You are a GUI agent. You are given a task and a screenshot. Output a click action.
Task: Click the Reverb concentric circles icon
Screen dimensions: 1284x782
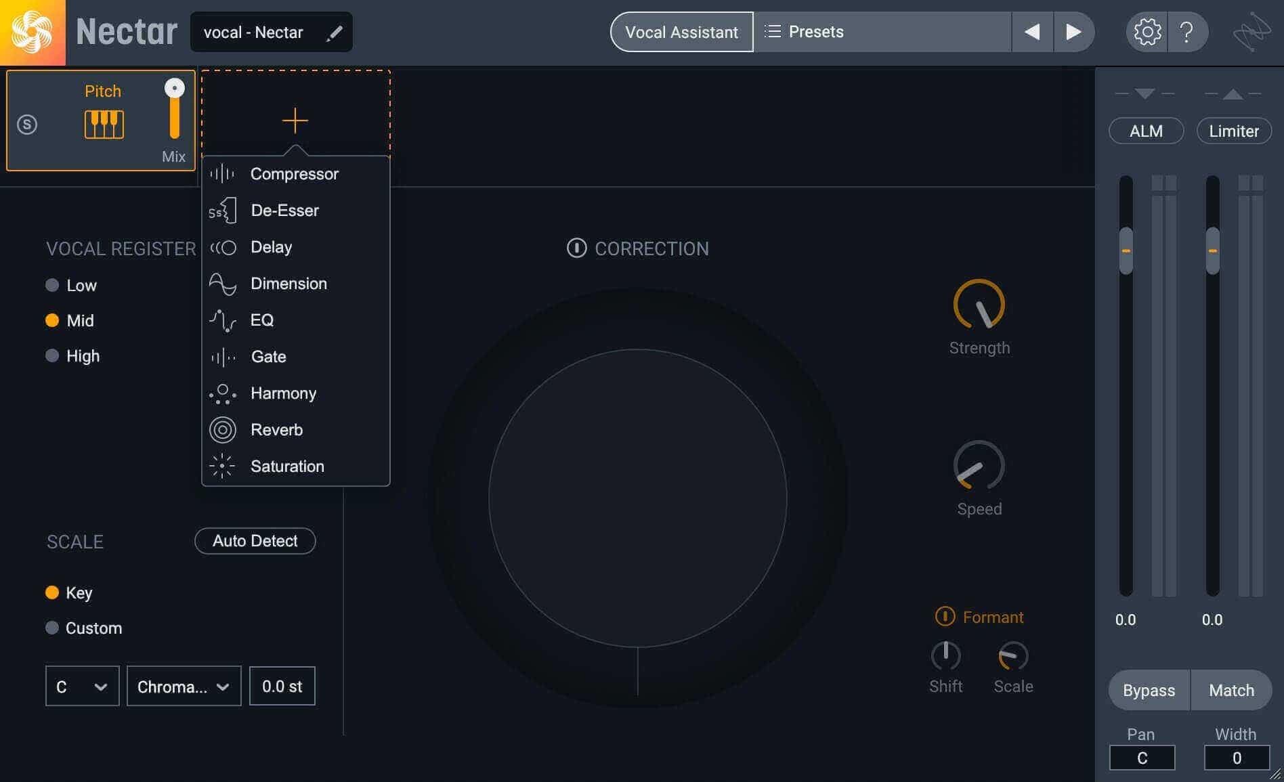[x=222, y=430]
